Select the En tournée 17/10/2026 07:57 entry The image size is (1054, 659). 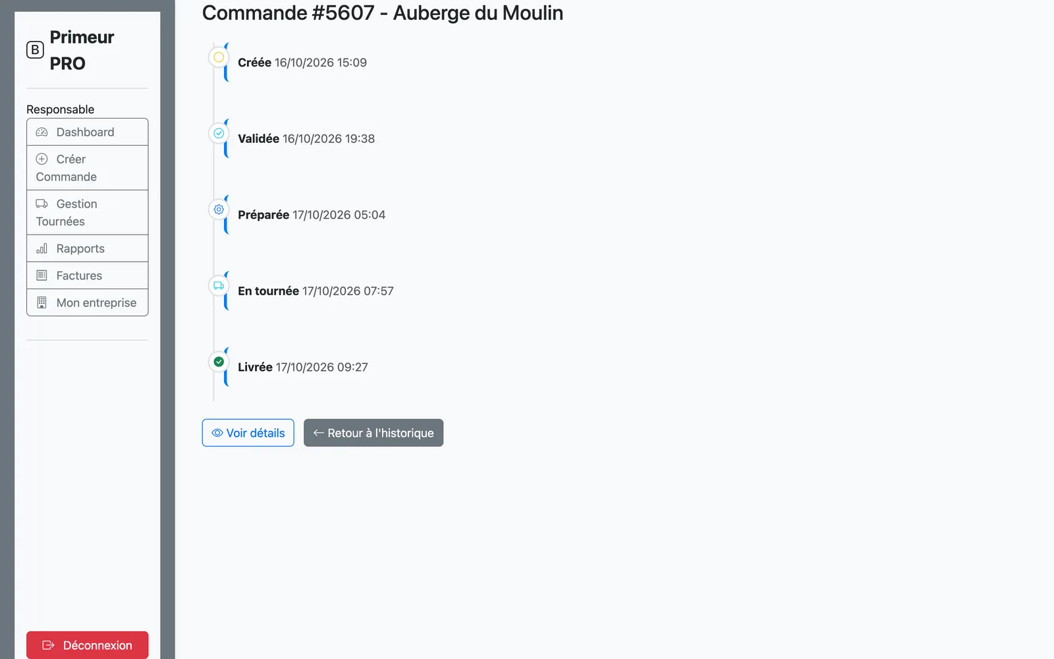click(x=316, y=291)
